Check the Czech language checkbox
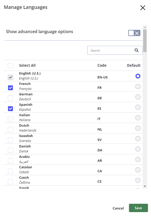The height and width of the screenshot is (216, 151). [10, 181]
